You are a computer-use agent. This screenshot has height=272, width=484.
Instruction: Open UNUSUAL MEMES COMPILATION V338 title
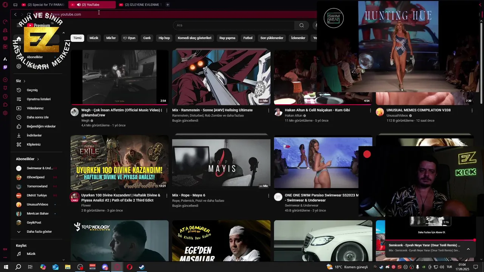click(419, 110)
